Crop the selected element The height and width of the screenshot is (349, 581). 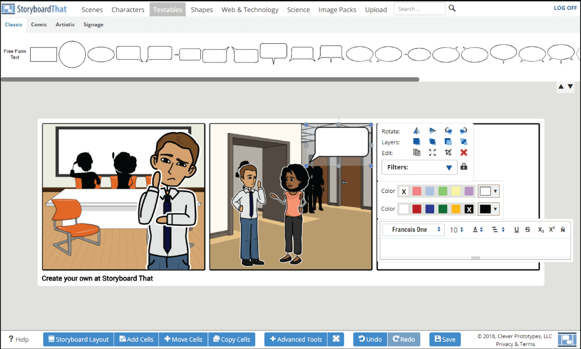click(448, 152)
